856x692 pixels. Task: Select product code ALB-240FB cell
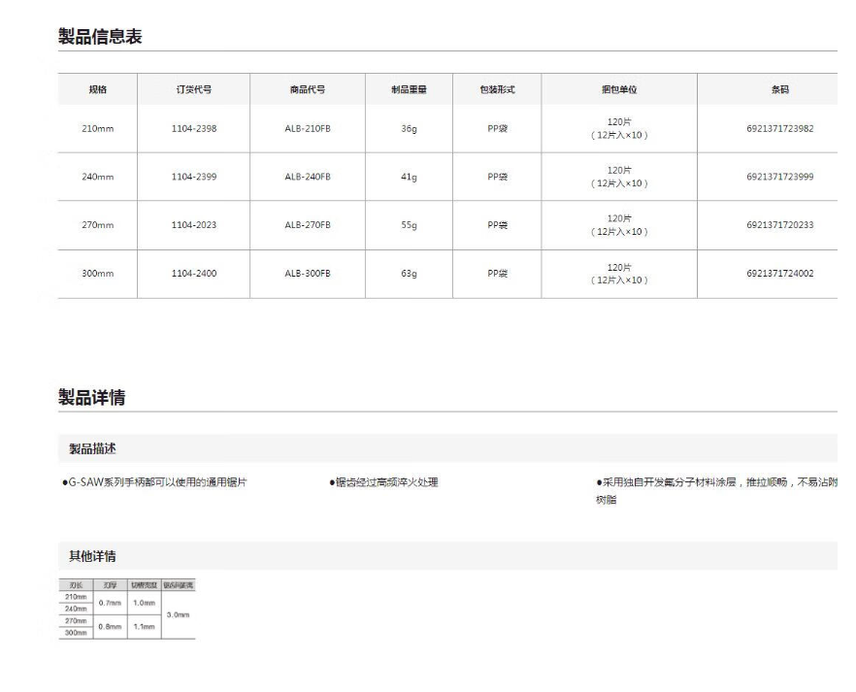pos(307,177)
